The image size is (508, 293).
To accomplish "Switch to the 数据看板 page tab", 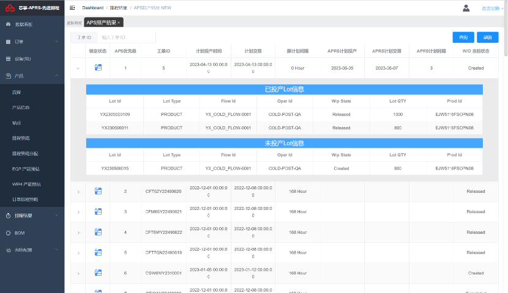I will click(75, 23).
